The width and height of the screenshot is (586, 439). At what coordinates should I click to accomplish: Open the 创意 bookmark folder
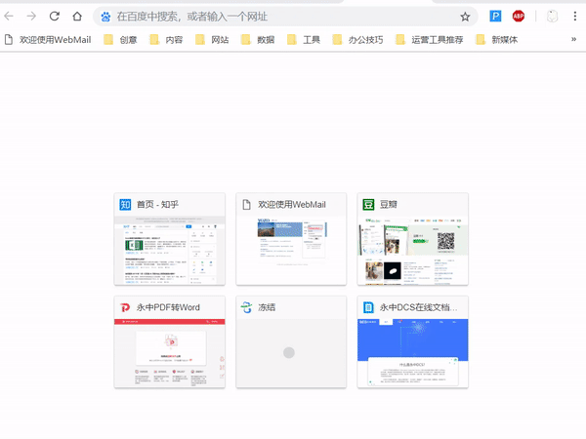[x=120, y=40]
